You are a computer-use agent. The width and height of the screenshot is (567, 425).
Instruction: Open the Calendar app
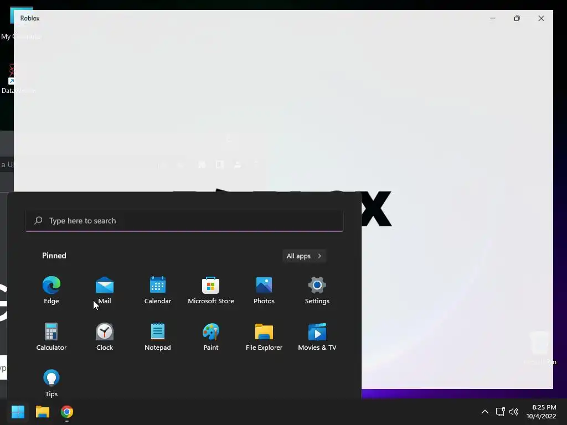tap(158, 290)
